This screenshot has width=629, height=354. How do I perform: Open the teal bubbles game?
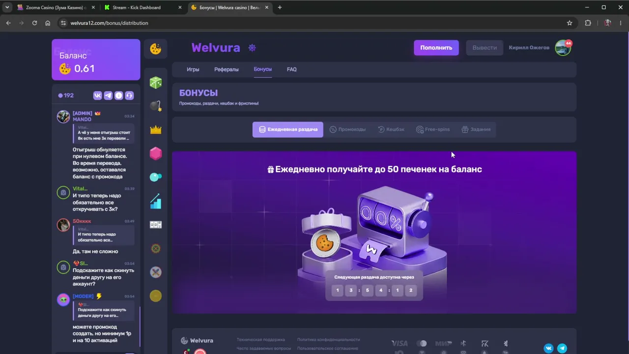pos(156,177)
